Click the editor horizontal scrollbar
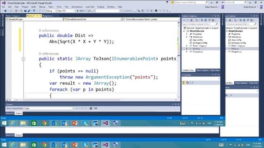The width and height of the screenshot is (264, 148). (71, 100)
